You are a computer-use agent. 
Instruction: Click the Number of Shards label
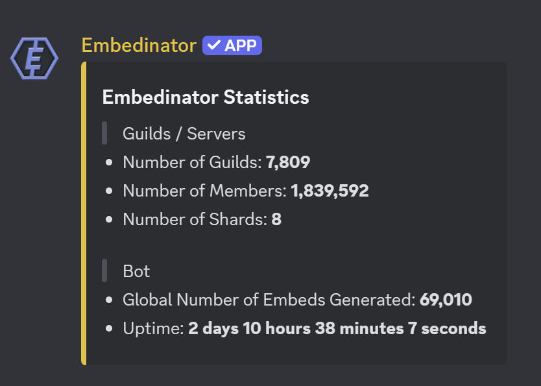pyautogui.click(x=195, y=219)
